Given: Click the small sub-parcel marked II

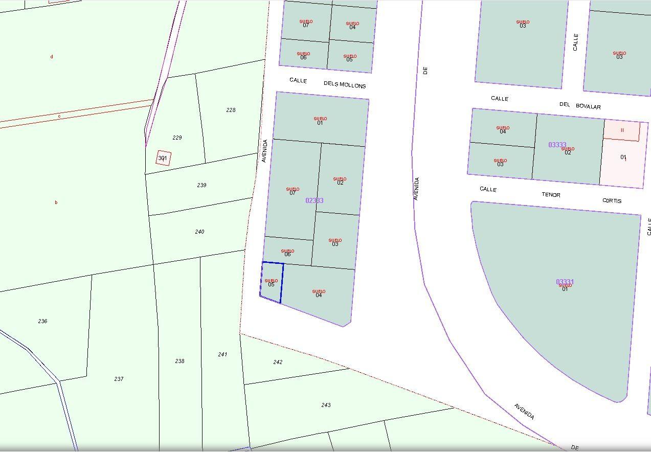Looking at the screenshot, I should (x=622, y=130).
